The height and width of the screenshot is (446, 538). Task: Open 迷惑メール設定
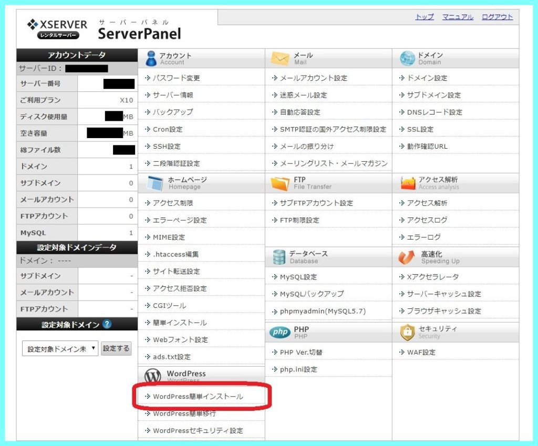point(303,95)
